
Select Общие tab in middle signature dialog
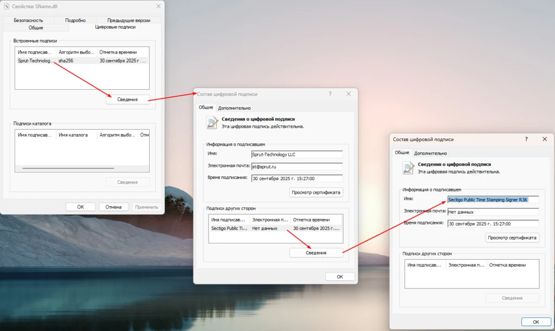coord(205,108)
